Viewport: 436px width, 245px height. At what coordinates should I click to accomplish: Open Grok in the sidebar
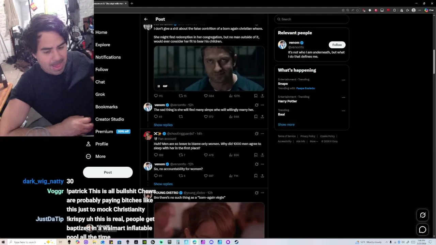tap(100, 95)
